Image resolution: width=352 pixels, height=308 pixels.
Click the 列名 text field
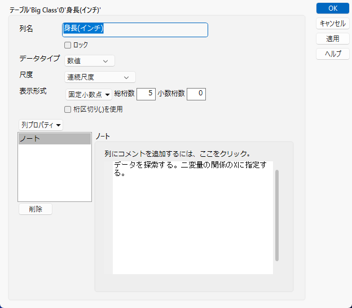135,30
